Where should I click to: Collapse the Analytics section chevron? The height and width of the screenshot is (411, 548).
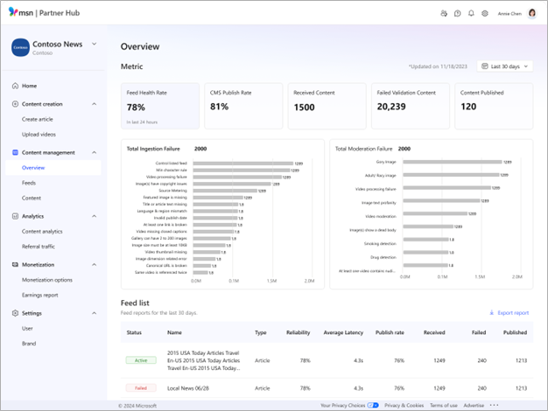coord(94,216)
